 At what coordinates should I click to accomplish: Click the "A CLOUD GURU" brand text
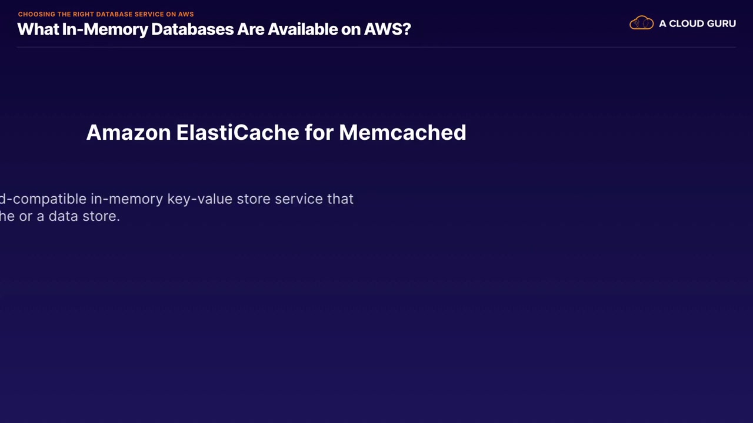tap(697, 23)
